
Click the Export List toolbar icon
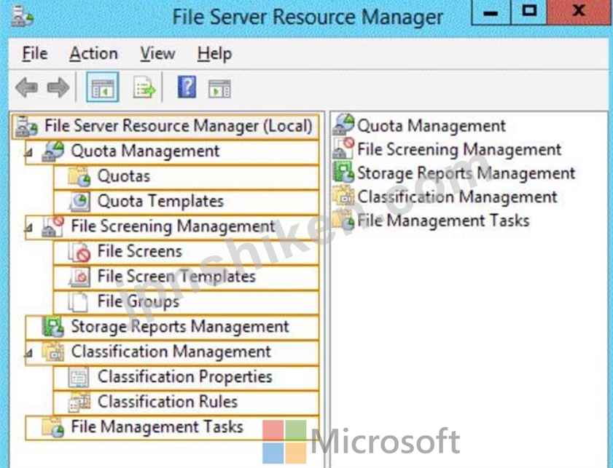[144, 87]
